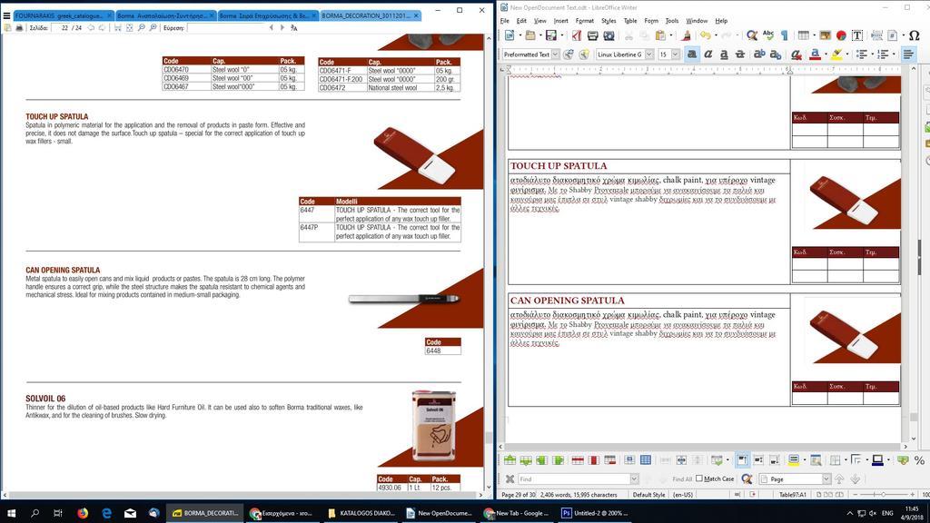930x523 pixels.
Task: Insert Table icon in Writer toolbar
Action: point(803,36)
